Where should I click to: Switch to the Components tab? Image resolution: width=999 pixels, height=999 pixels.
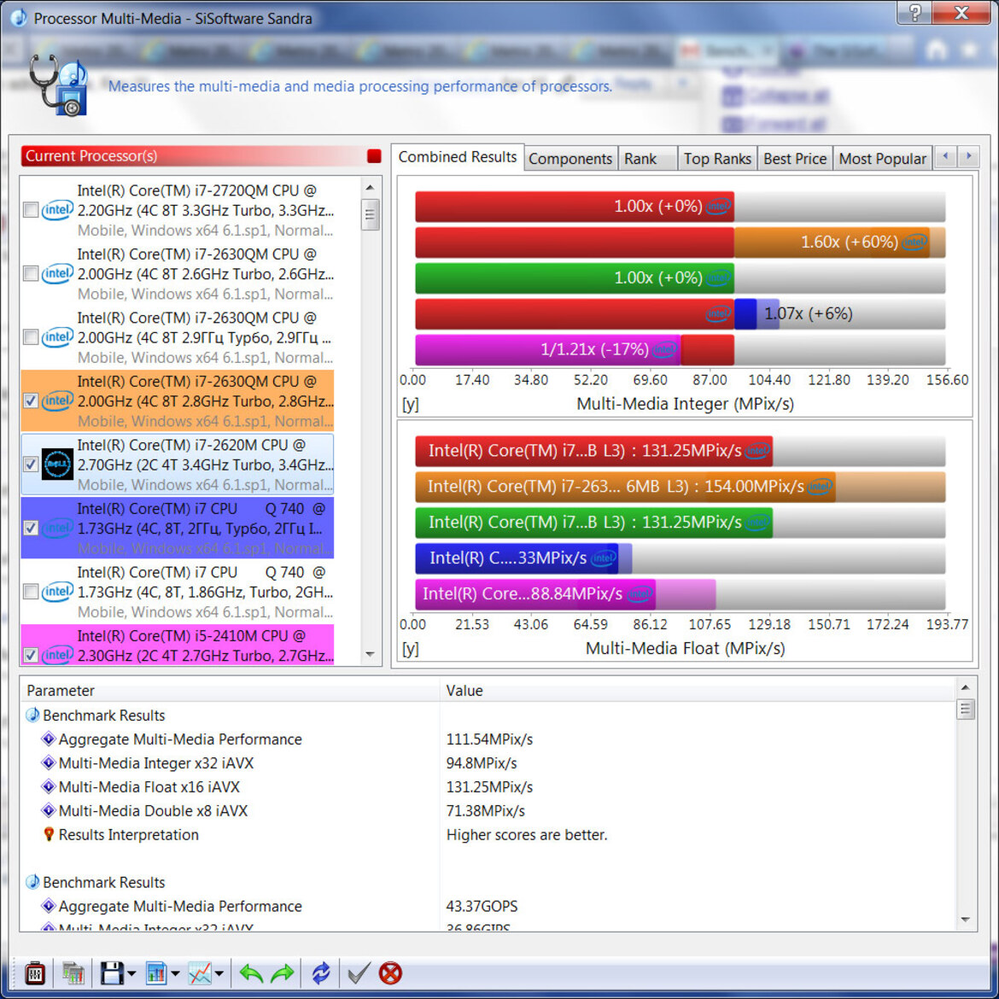coord(570,159)
